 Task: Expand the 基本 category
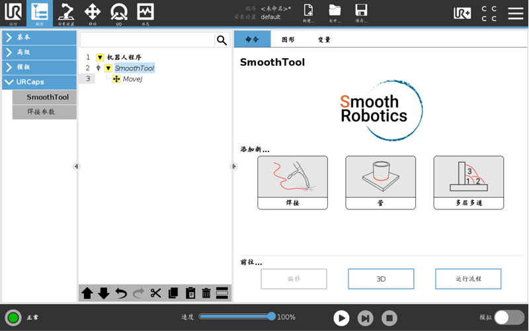pyautogui.click(x=39, y=38)
